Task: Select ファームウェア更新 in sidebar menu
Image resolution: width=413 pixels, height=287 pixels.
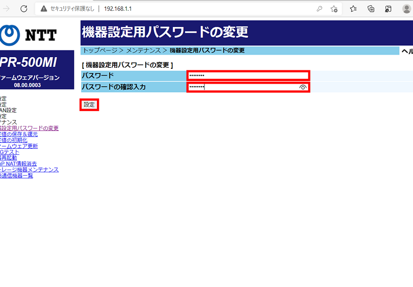Action: pyautogui.click(x=19, y=146)
